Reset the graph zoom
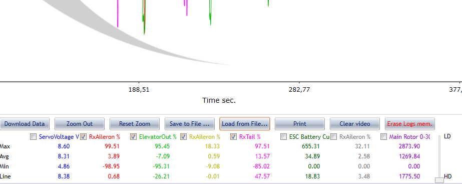The image size is (462, 184). [135, 124]
